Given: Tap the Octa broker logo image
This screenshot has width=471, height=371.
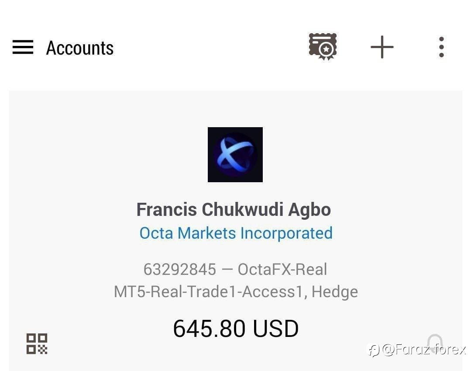Looking at the screenshot, I should click(x=235, y=155).
